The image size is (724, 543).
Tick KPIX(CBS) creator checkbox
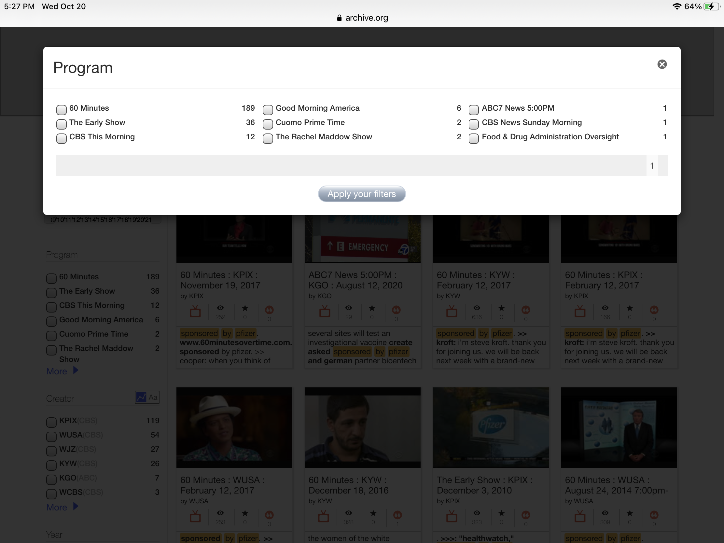(51, 422)
